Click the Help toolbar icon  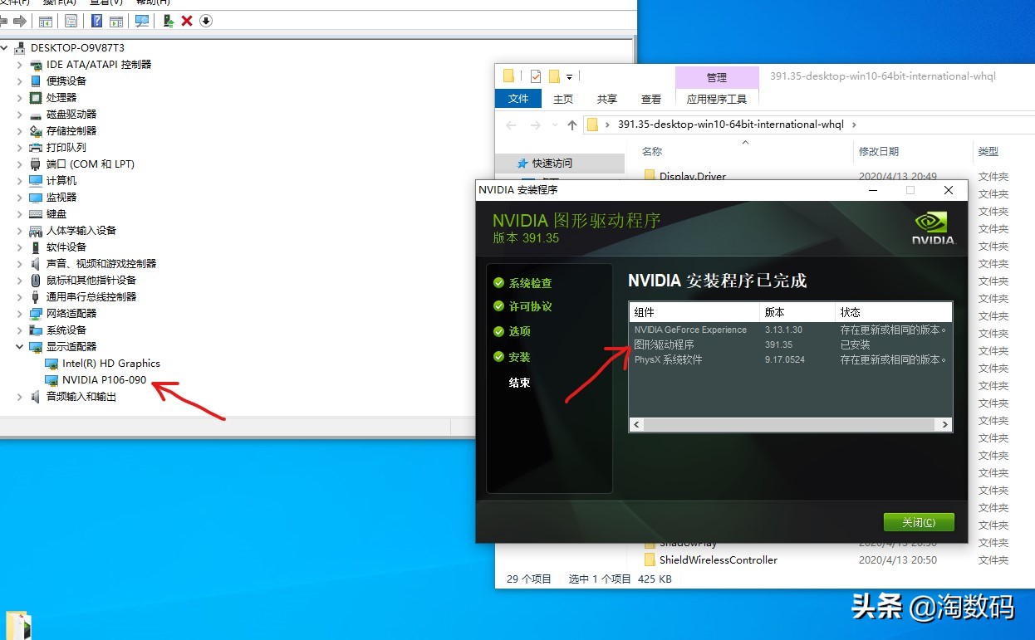point(97,21)
